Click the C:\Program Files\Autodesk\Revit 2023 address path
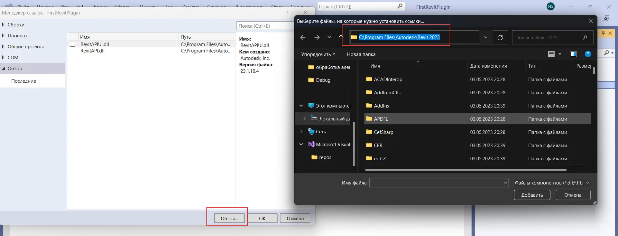Image resolution: width=618 pixels, height=236 pixels. (x=399, y=37)
